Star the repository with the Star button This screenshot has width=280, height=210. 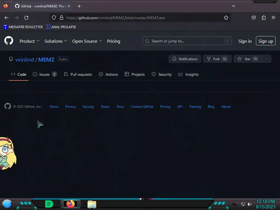[x=248, y=59]
